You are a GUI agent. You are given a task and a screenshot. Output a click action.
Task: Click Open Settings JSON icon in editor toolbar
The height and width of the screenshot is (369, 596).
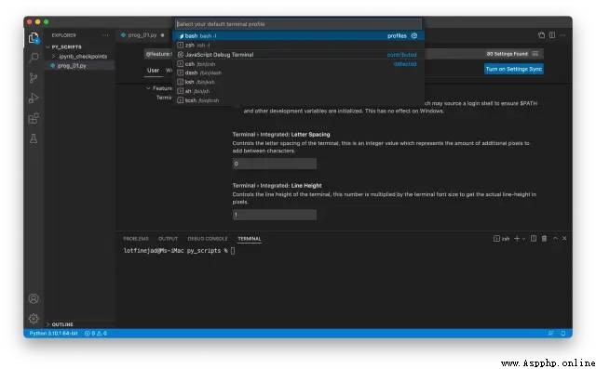542,35
